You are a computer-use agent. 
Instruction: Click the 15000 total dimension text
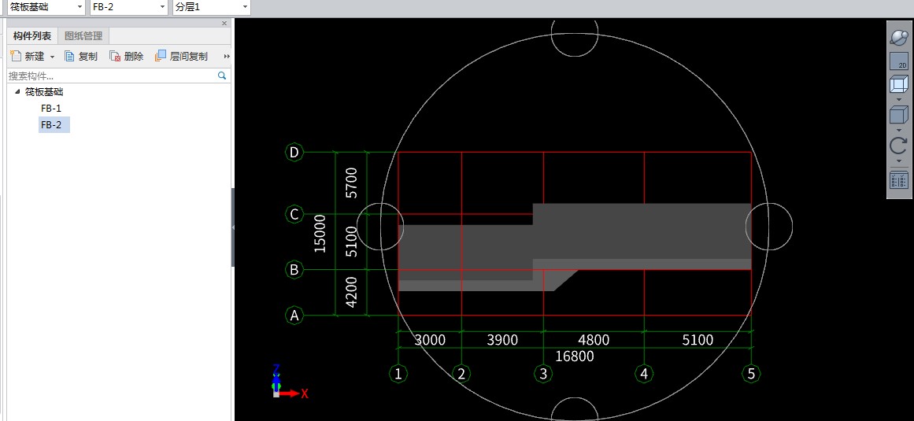coord(320,234)
